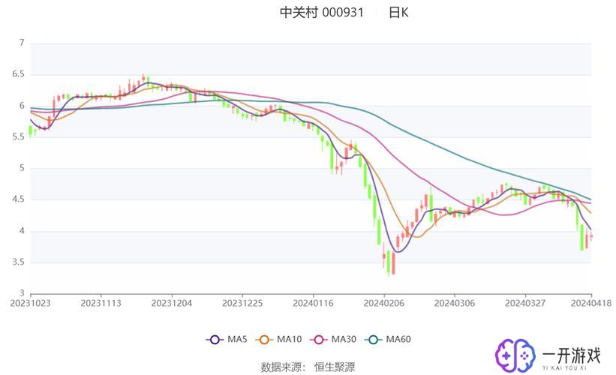Viewport: 616px width, 375px height.
Task: Click the 20231023 date axis label
Action: tap(30, 303)
